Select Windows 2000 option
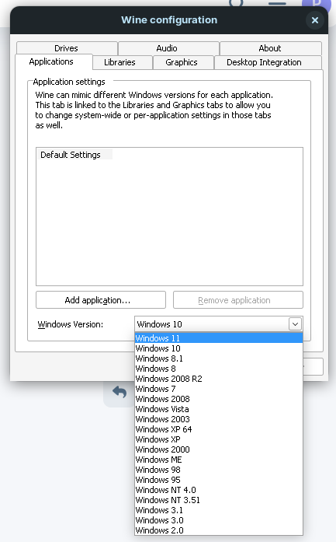 219,449
